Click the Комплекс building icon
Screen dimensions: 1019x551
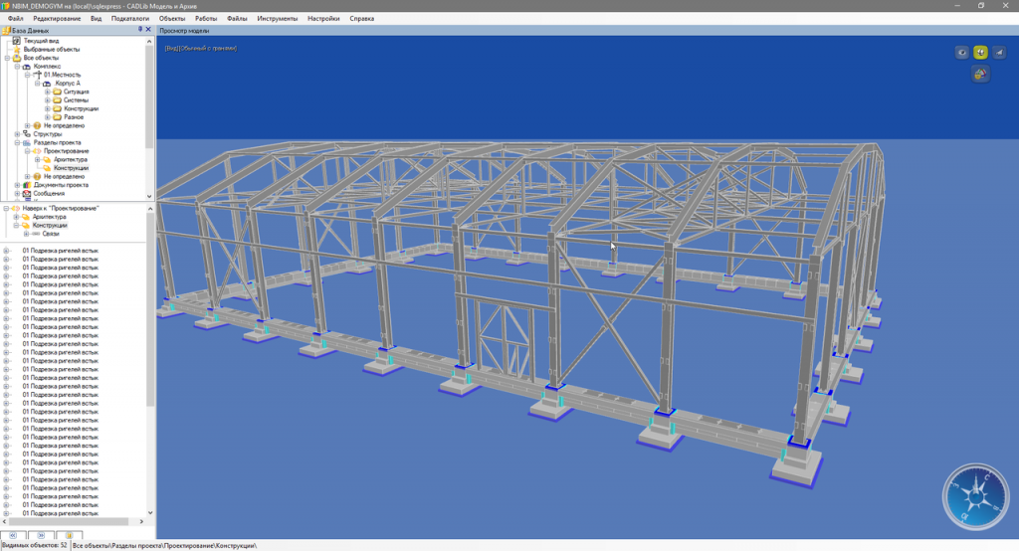(27, 67)
